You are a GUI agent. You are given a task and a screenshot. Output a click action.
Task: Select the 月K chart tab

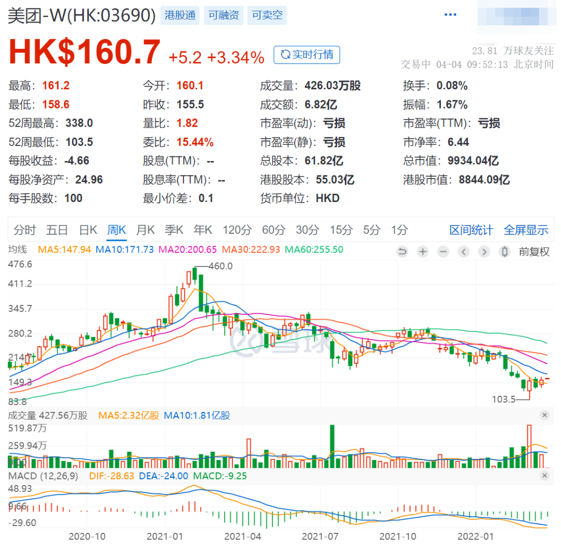tap(145, 230)
